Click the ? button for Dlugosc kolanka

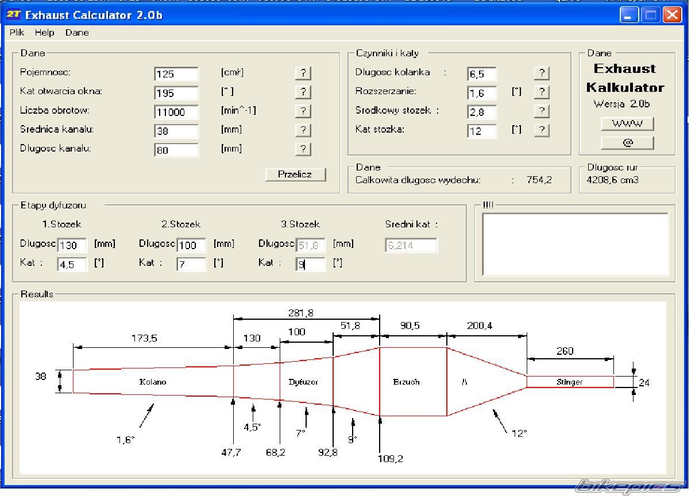541,73
